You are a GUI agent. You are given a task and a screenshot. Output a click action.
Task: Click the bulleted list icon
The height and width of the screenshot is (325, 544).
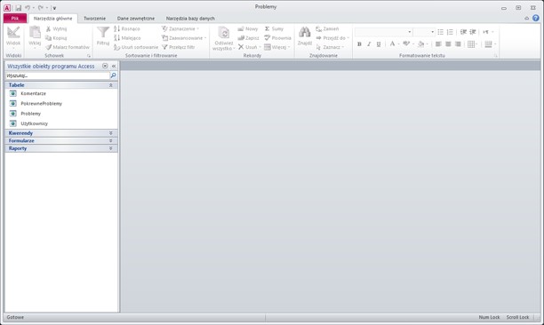click(x=440, y=32)
